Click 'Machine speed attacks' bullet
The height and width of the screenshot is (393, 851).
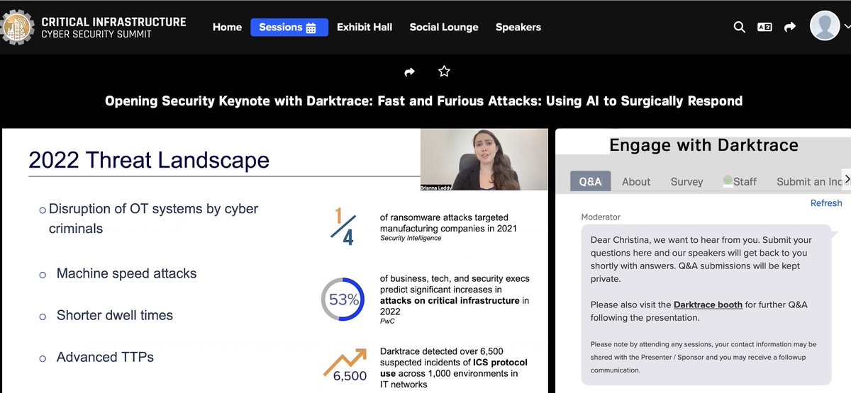(127, 273)
